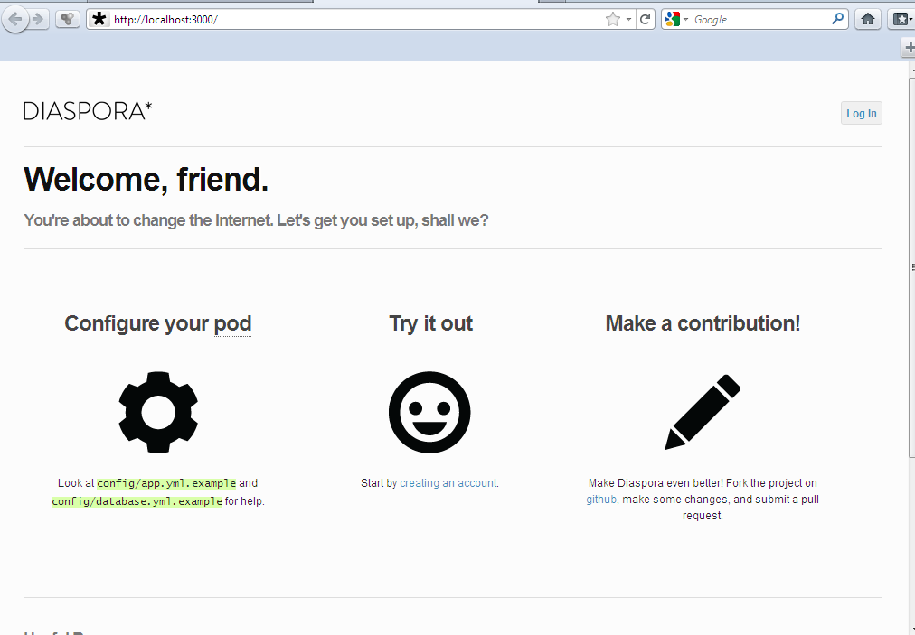Screen dimensions: 915x635
Task: Click the asterisk site icon in address bar
Action: [99, 19]
